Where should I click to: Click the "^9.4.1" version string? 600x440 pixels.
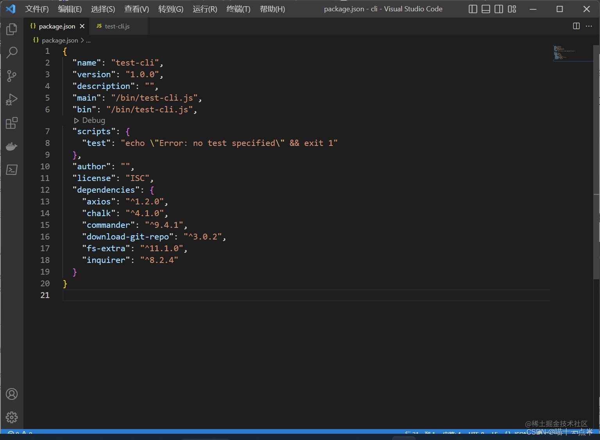[x=164, y=225]
